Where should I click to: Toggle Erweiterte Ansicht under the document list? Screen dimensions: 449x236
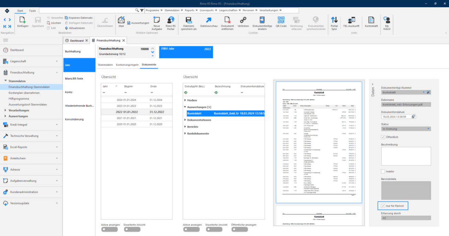tap(214, 229)
